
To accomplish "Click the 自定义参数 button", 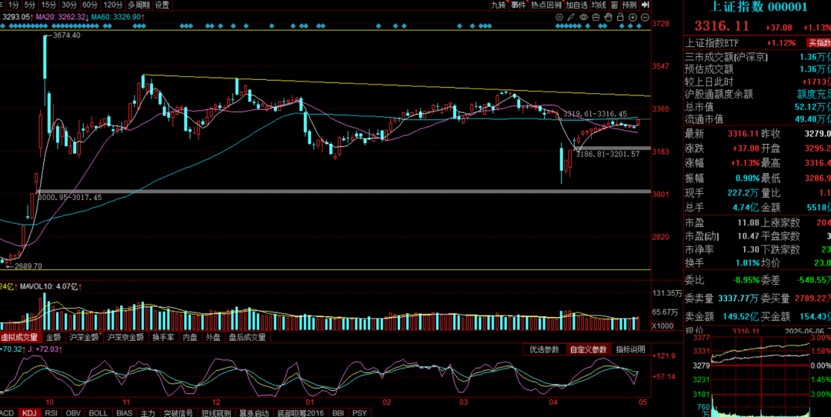I will point(588,349).
